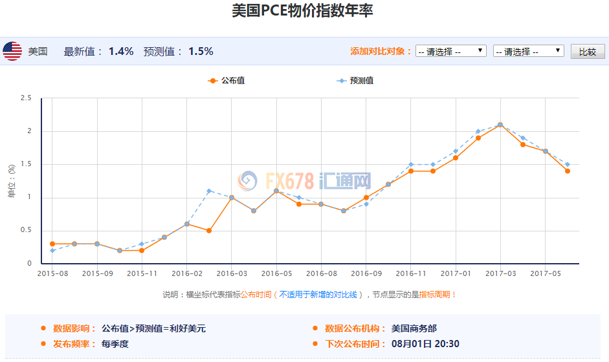This screenshot has height=362, width=609.
Task: Click the orange bullet beside 数据影响
Action: click(43, 328)
